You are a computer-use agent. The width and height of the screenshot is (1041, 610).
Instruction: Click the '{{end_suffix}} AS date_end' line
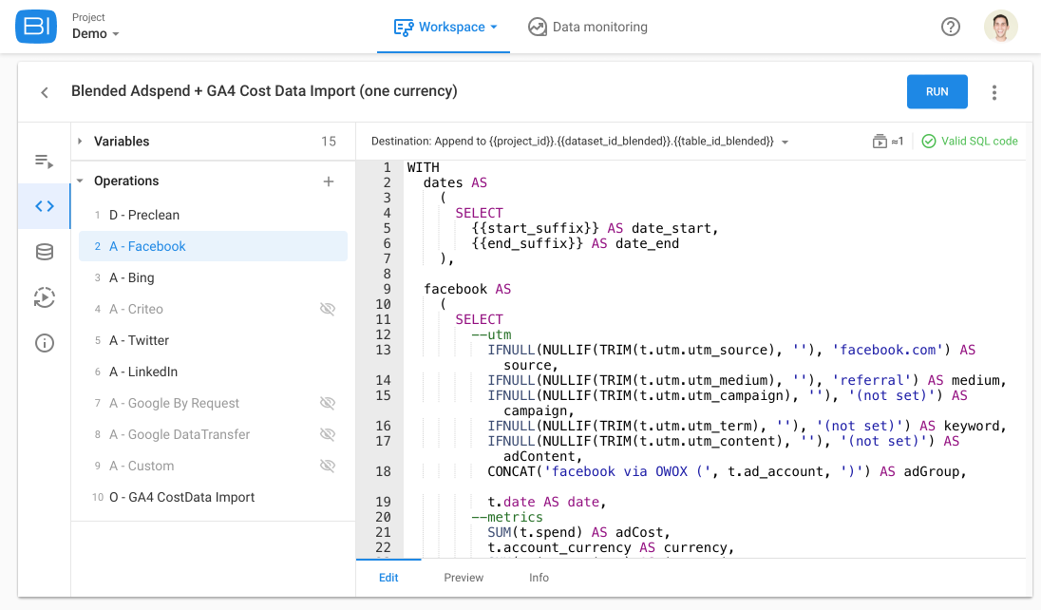(575, 243)
